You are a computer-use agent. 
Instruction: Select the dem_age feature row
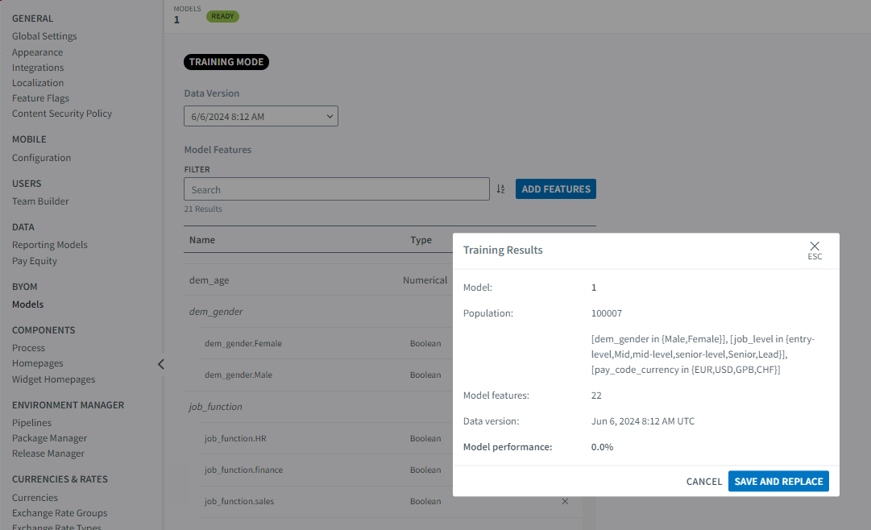pyautogui.click(x=209, y=280)
